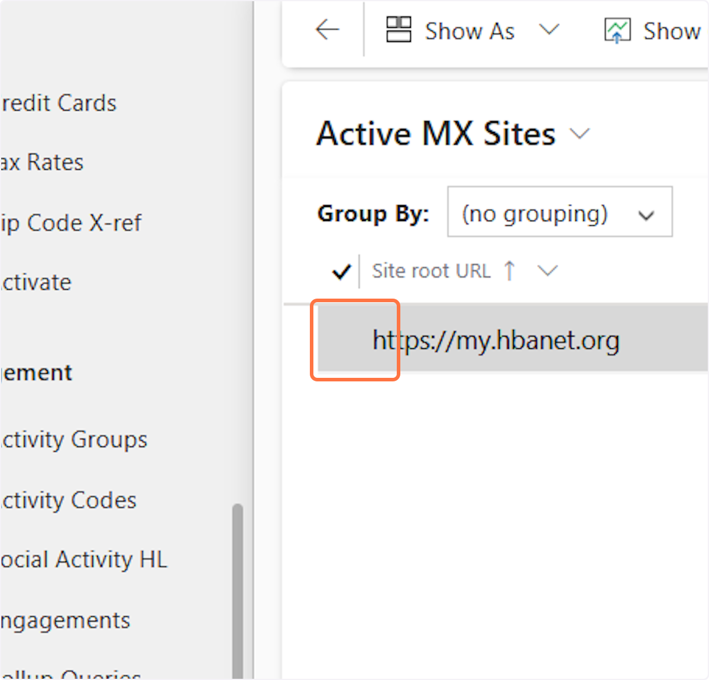709x680 pixels.
Task: Click the Show As grid icon
Action: [x=398, y=30]
